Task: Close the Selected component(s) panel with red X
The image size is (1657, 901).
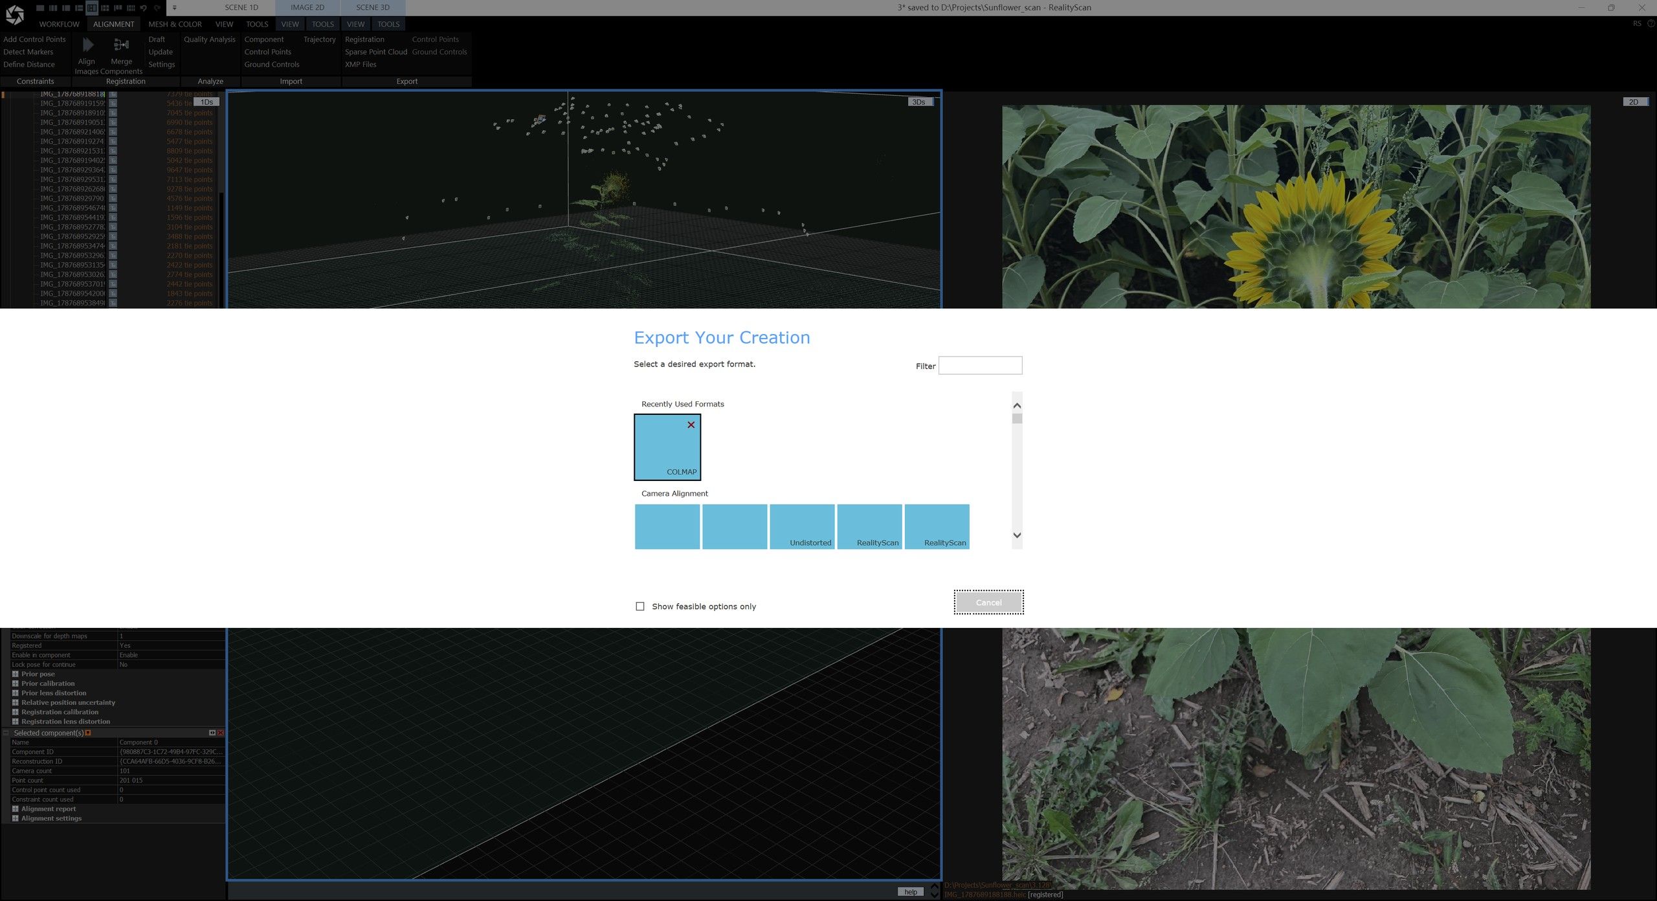Action: [x=221, y=733]
